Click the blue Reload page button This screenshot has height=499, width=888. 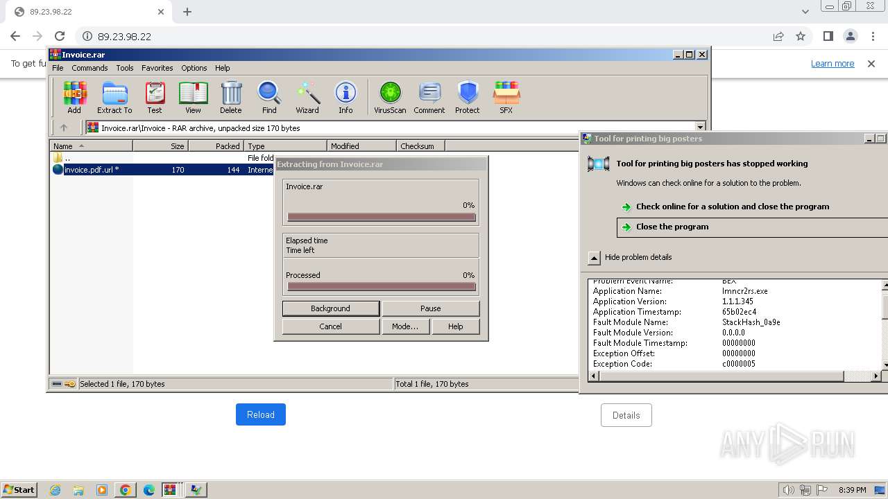pos(261,414)
